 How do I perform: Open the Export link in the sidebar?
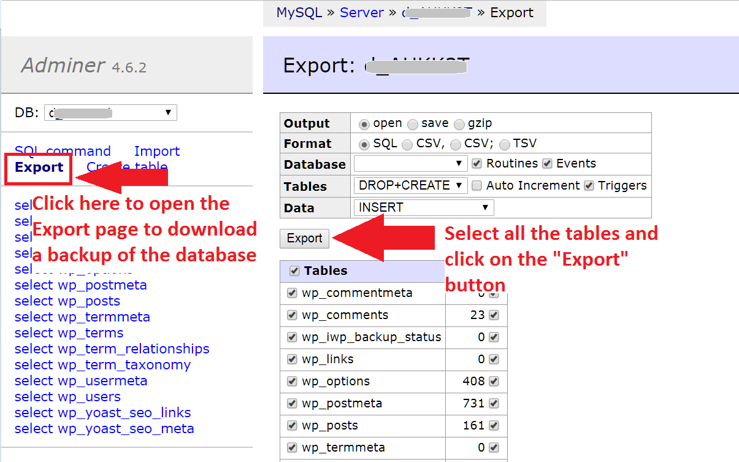point(39,167)
